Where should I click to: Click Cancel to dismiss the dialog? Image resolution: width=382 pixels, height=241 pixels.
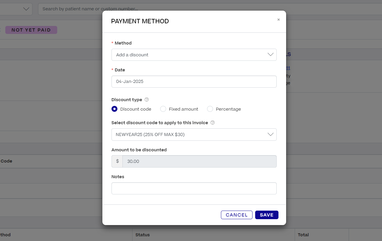click(x=237, y=215)
